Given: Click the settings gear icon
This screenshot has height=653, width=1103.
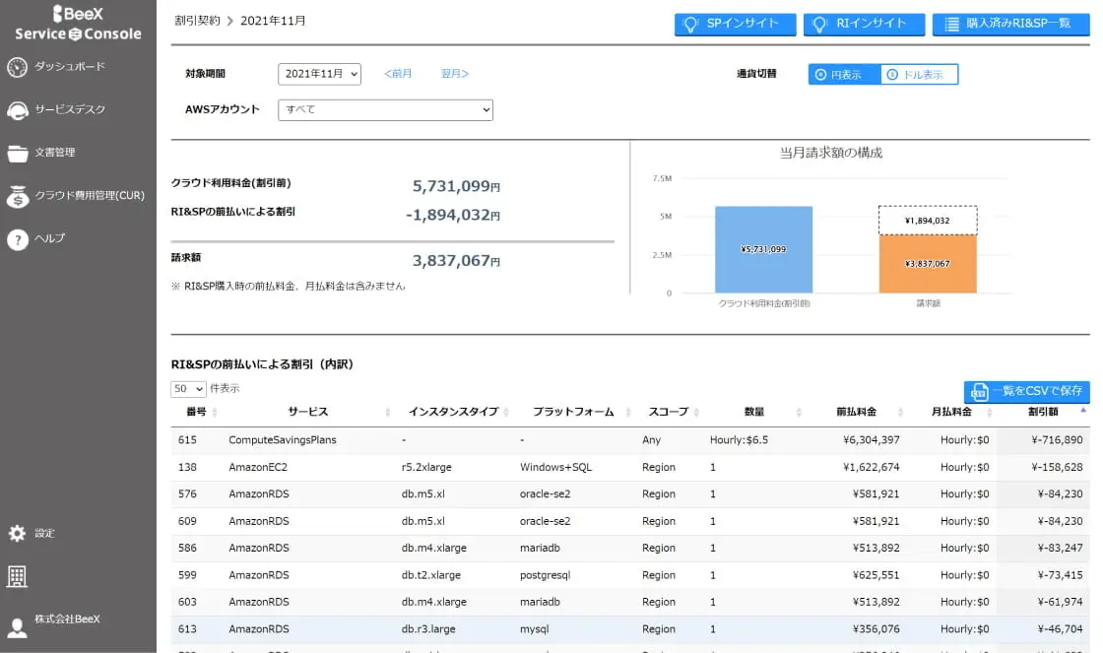Looking at the screenshot, I should click(x=17, y=534).
